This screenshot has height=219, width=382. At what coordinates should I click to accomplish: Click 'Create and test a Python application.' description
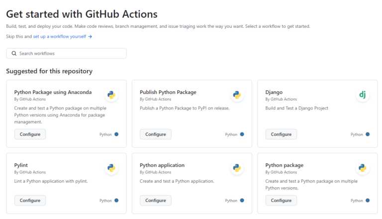point(177,181)
